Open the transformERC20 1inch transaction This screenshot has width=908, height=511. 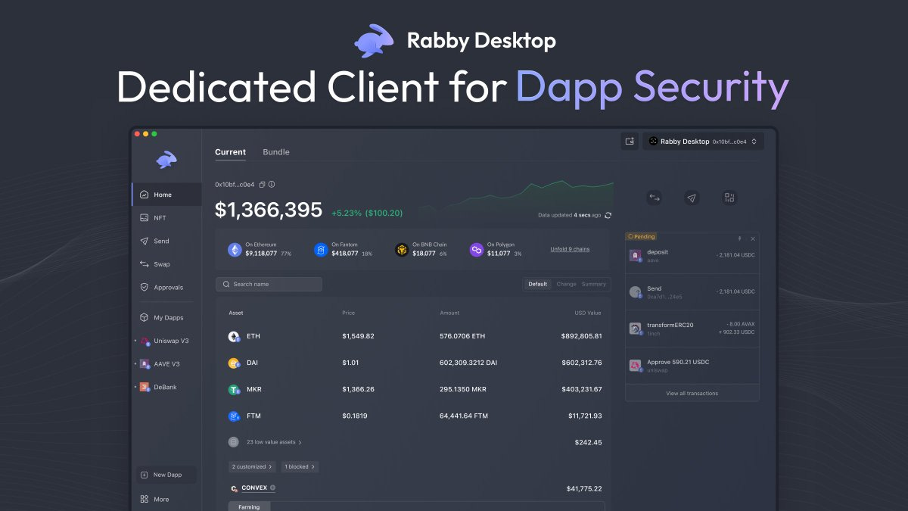pyautogui.click(x=692, y=329)
